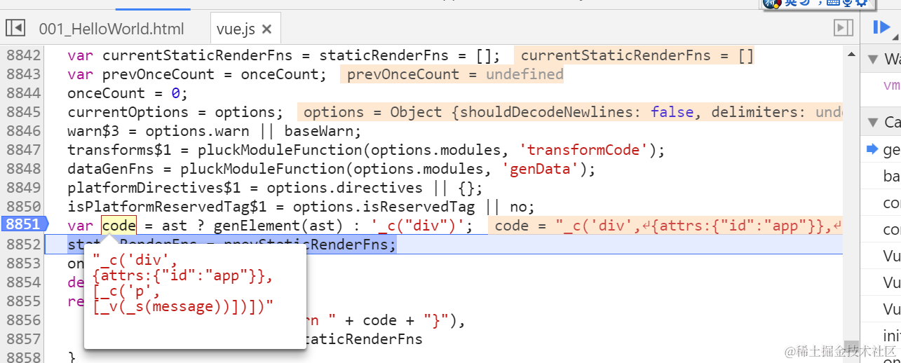Click line number 8850 in the gutter
The image size is (901, 363).
[24, 207]
